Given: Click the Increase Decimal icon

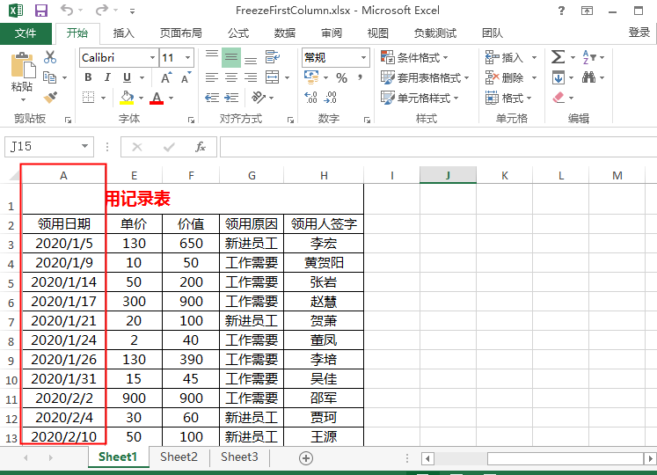Looking at the screenshot, I should pyautogui.click(x=310, y=98).
